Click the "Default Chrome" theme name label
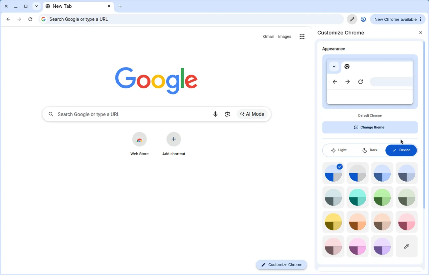 [370, 116]
